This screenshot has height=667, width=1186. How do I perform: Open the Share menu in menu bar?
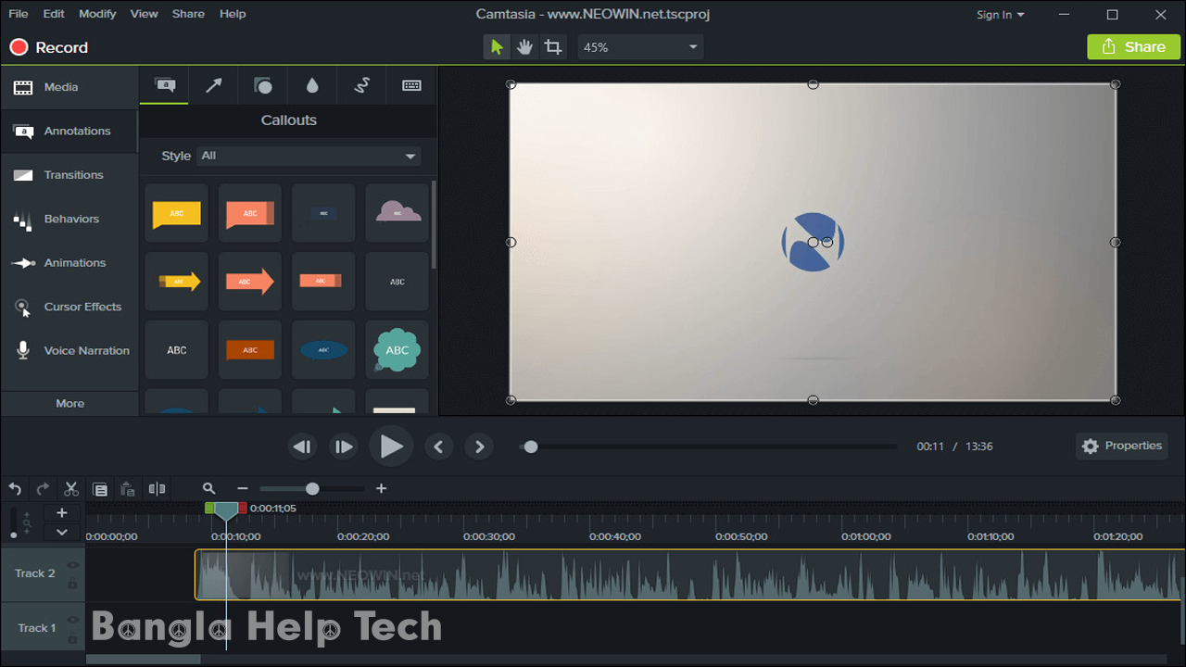pyautogui.click(x=188, y=14)
